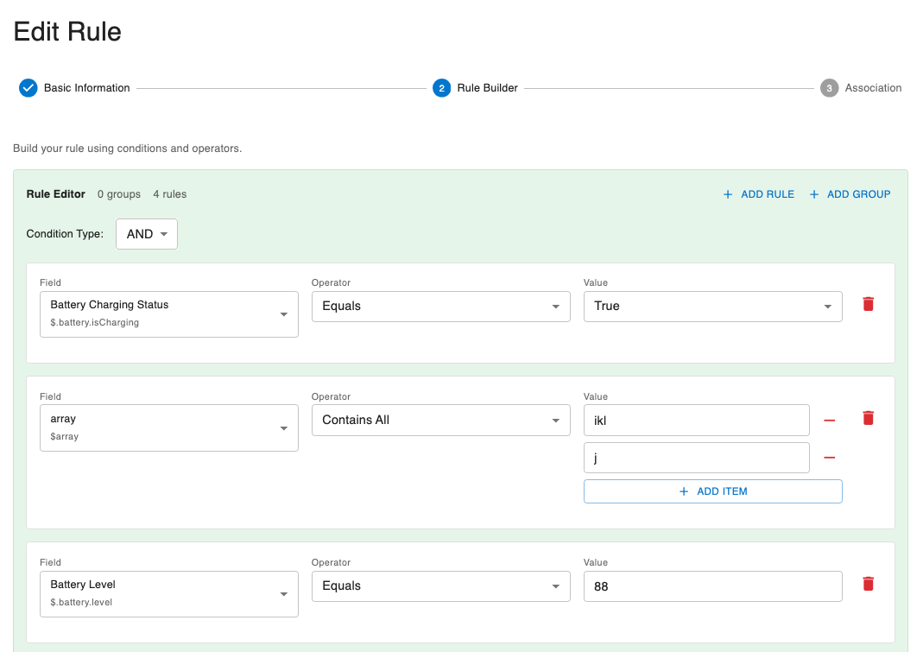The height and width of the screenshot is (652, 923).
Task: Click the ADD ITEM button
Action: click(x=712, y=491)
